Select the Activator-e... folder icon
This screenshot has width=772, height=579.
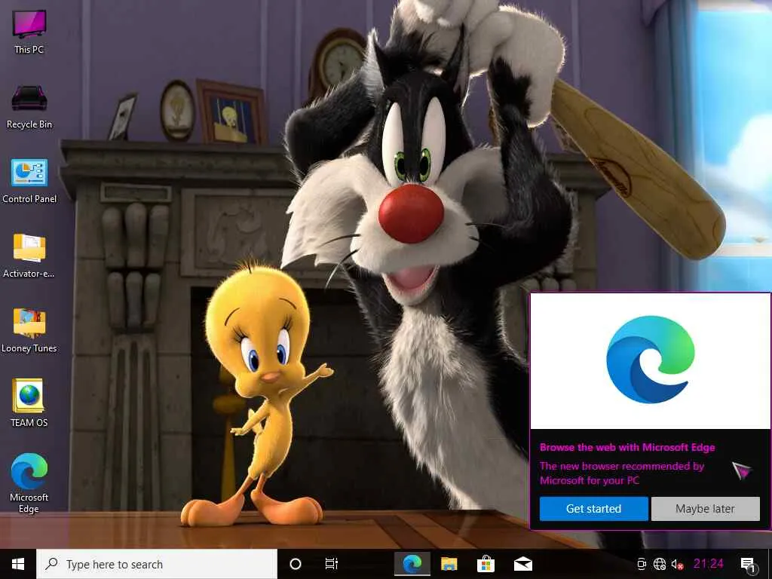[29, 256]
